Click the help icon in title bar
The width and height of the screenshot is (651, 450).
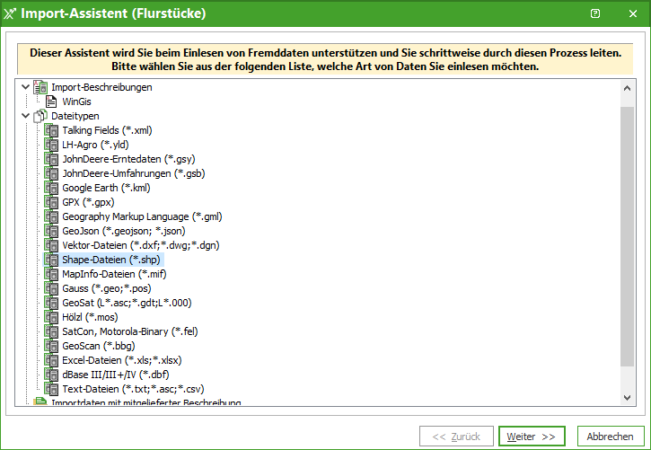coord(595,13)
